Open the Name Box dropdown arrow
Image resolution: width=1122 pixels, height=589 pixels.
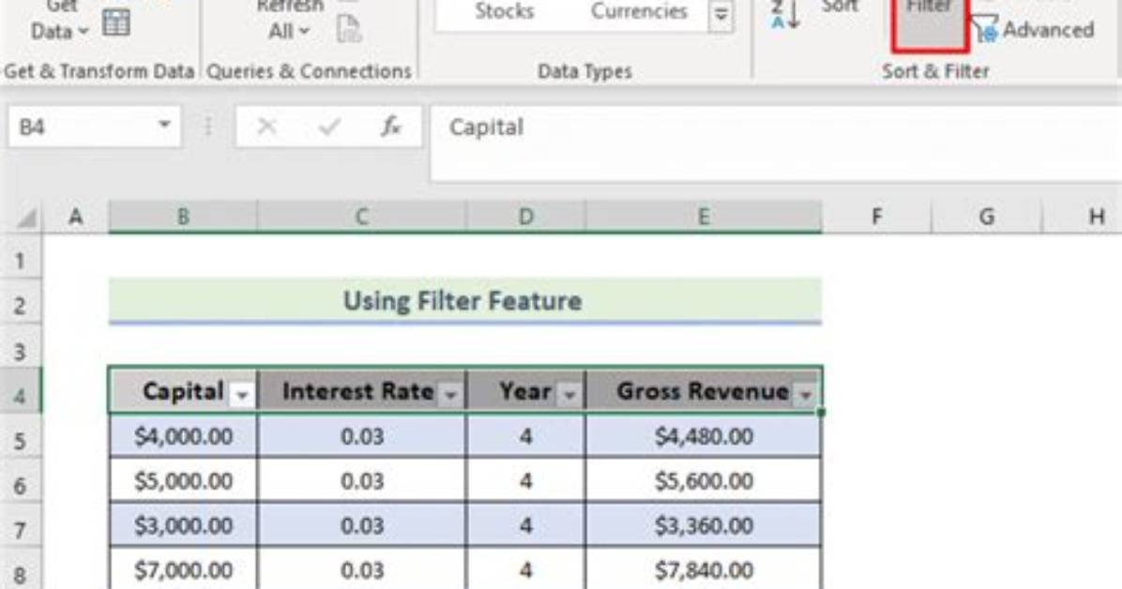(x=164, y=126)
